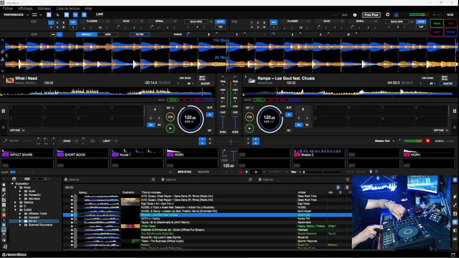Click the rekordbox logo at bottom
459x258 pixels.
14,255
